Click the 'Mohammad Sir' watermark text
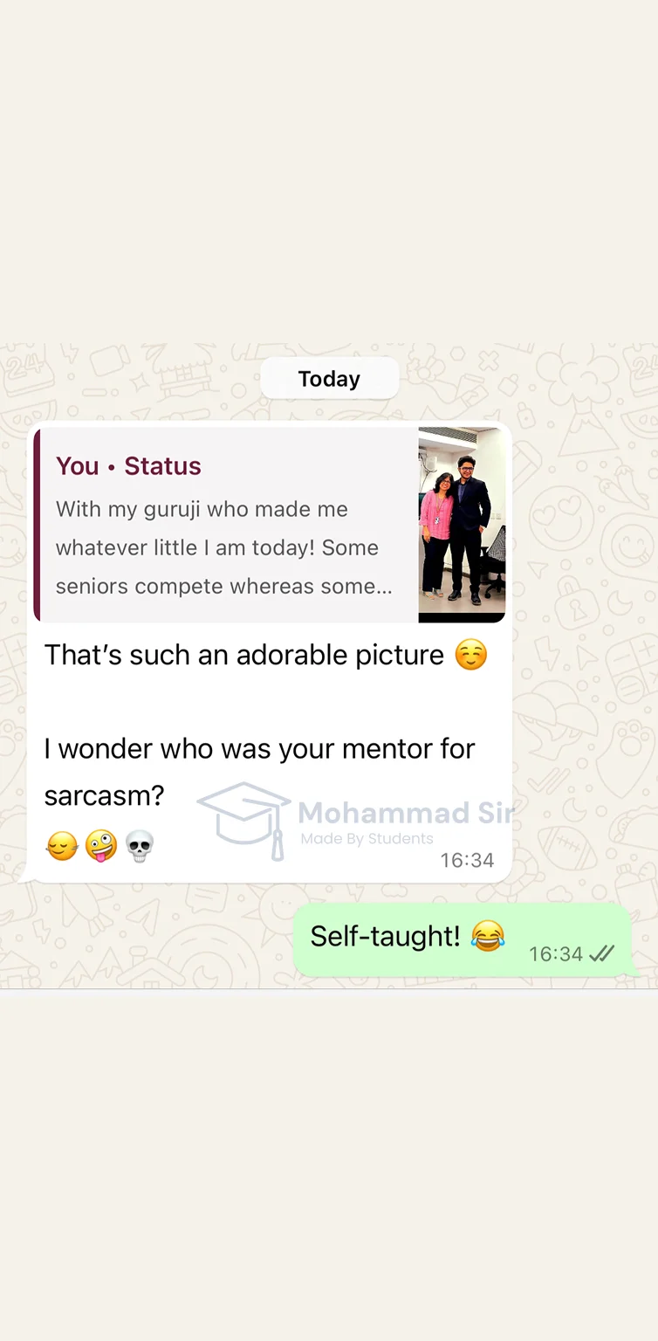 [407, 813]
